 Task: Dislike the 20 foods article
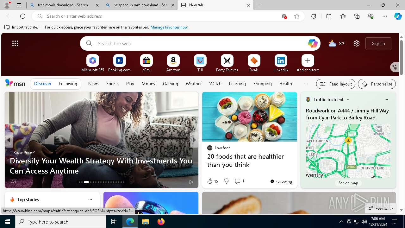point(226,181)
